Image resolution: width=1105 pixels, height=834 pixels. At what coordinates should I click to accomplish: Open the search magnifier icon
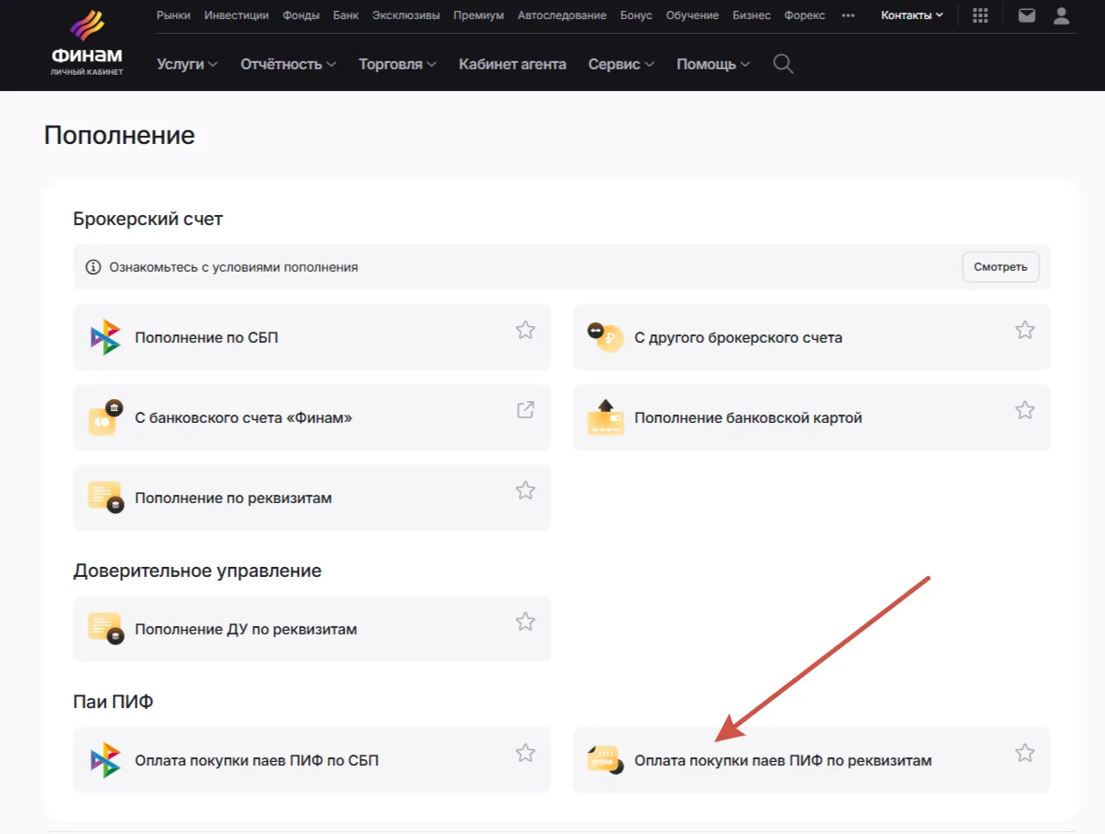pos(783,64)
